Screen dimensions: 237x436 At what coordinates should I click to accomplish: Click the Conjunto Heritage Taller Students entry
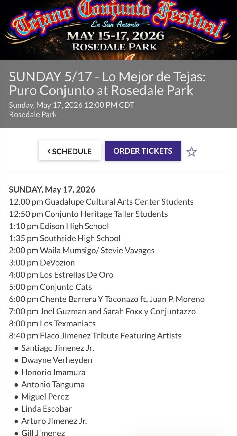click(x=88, y=214)
